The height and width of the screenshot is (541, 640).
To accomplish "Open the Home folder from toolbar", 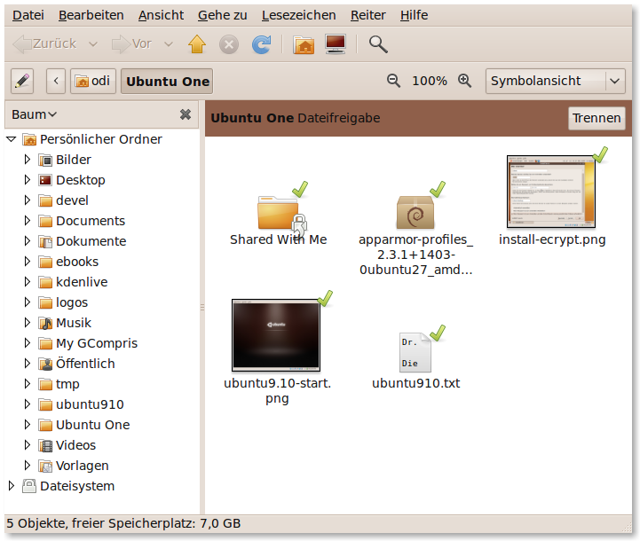I will 304,44.
